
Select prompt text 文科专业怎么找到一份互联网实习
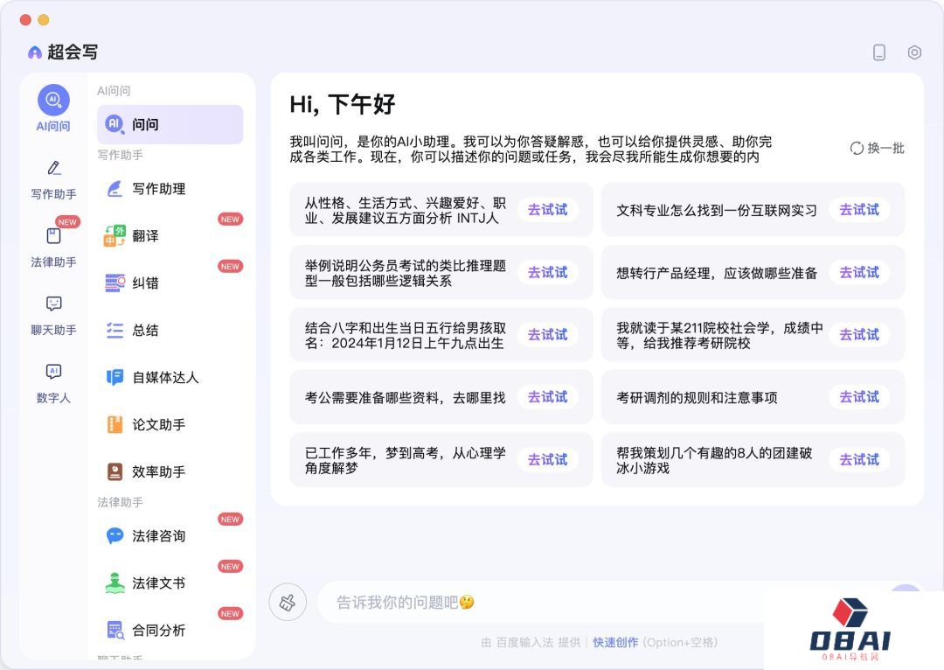click(717, 210)
